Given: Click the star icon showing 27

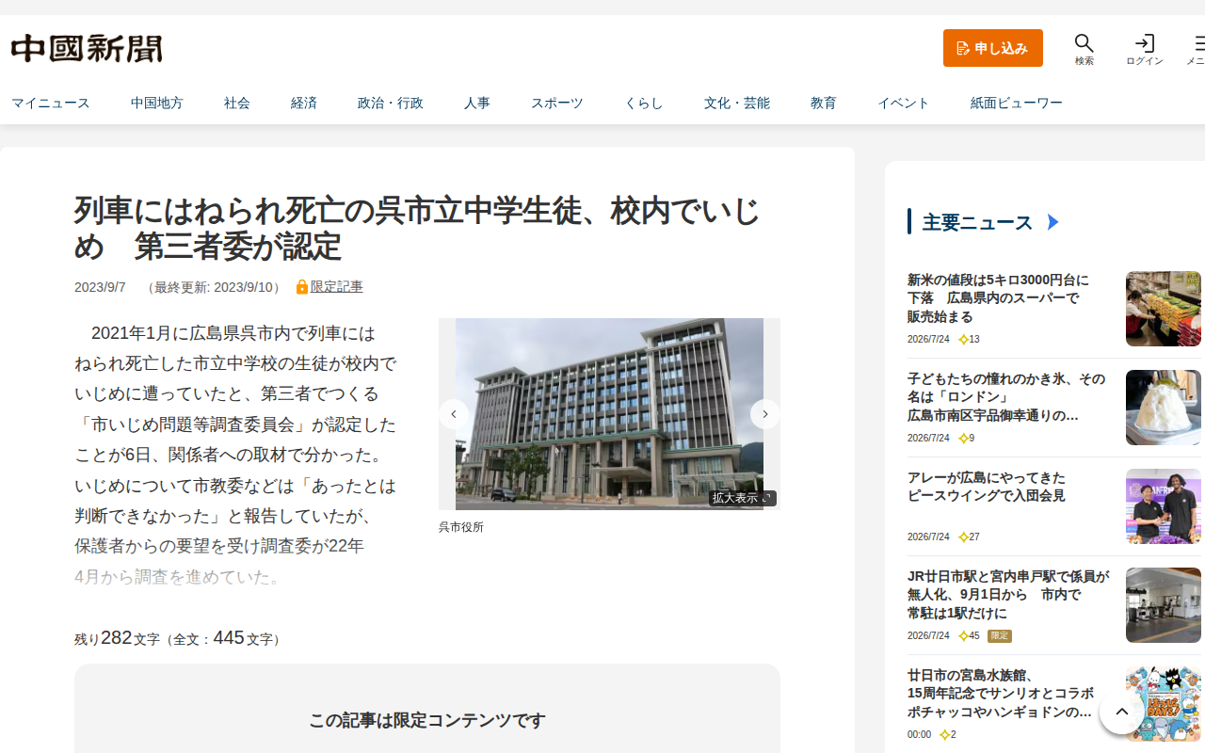Looking at the screenshot, I should click(963, 537).
